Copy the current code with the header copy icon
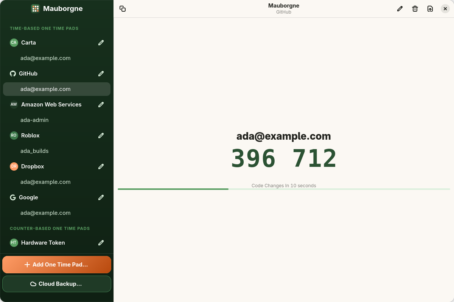 click(123, 9)
